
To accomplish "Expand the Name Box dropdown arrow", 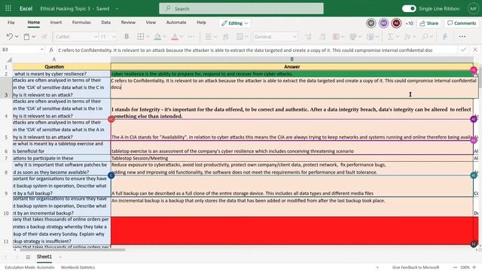I will (x=42, y=50).
